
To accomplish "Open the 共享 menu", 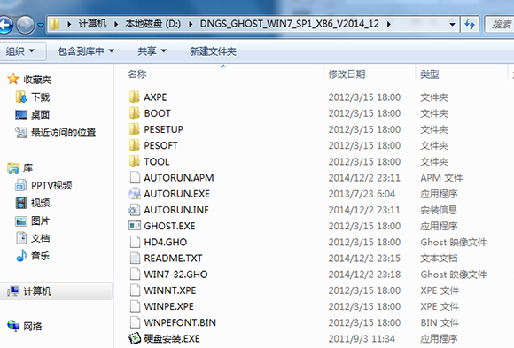I will pos(152,51).
